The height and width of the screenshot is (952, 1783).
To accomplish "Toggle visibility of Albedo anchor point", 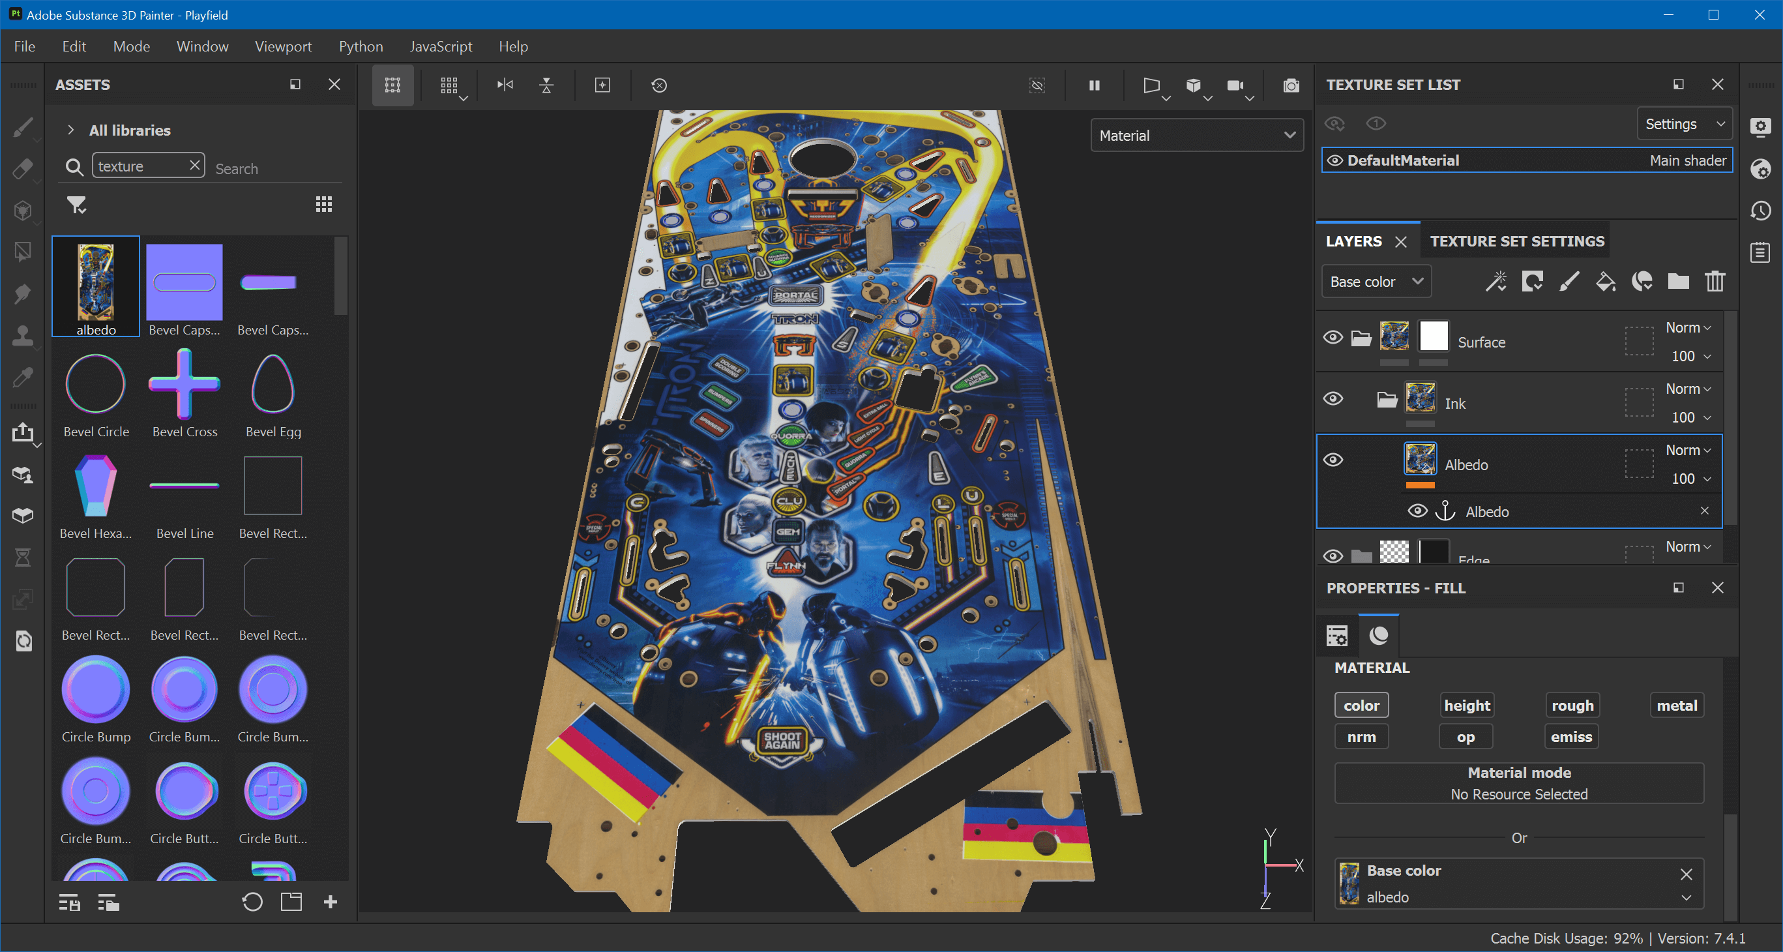I will [x=1417, y=511].
